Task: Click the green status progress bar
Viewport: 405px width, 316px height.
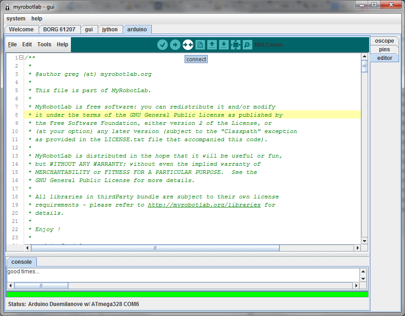Action: point(187,294)
